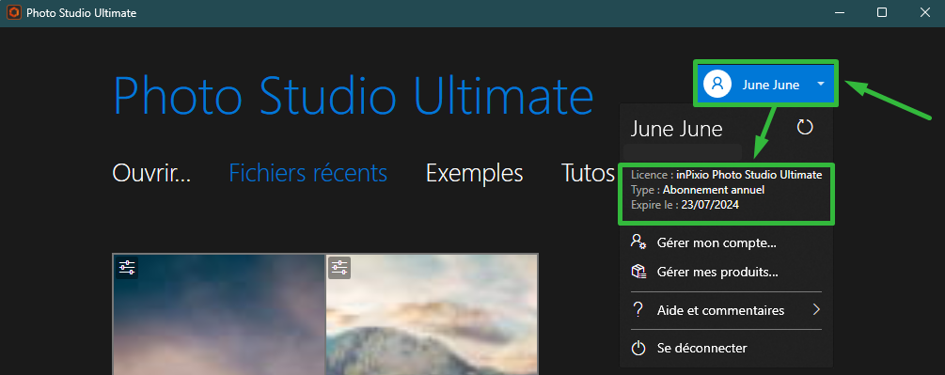Click the license text inPixio Photo Studio Ultimate
This screenshot has width=945, height=375.
[x=748, y=175]
